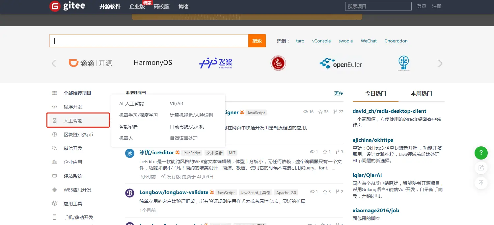Choose 机器学习/深度学习 in the submenu
The image size is (494, 225).
click(138, 115)
